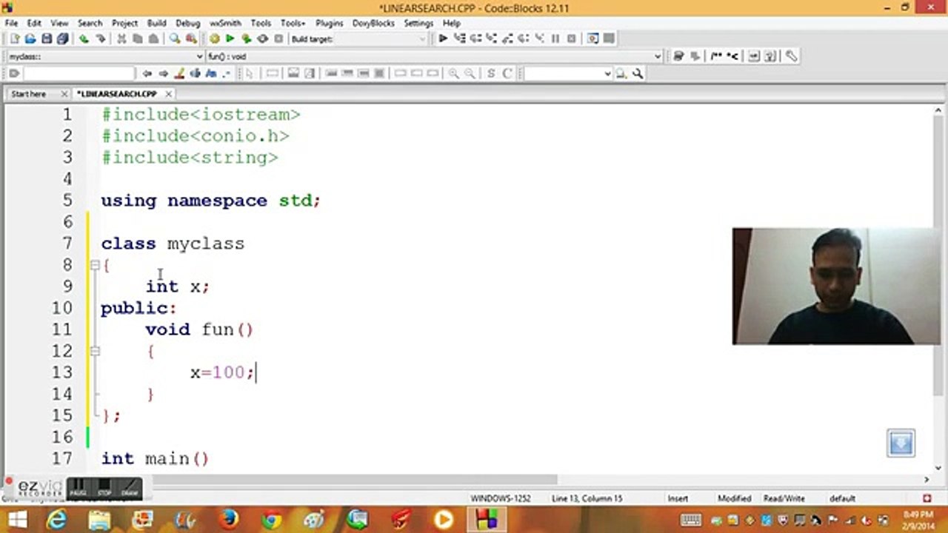Open the wxSmith menu
948x533 pixels.
pos(225,23)
